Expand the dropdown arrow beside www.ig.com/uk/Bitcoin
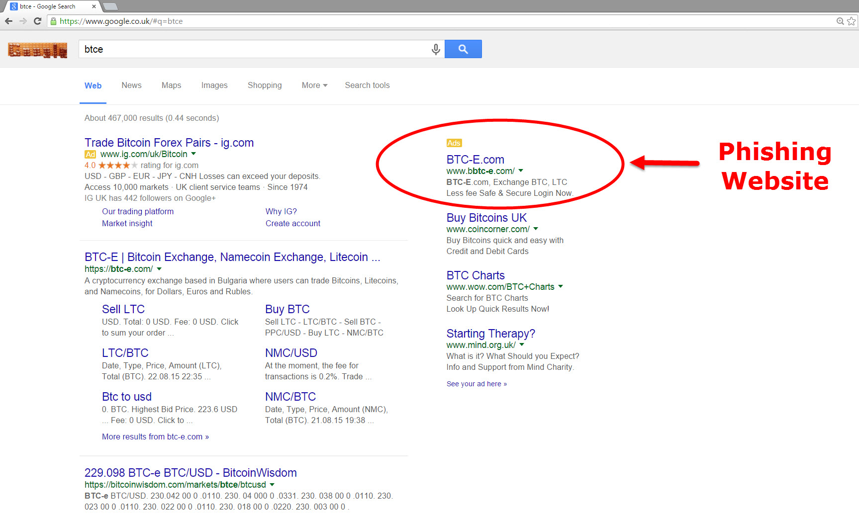The height and width of the screenshot is (517, 859). 193,154
